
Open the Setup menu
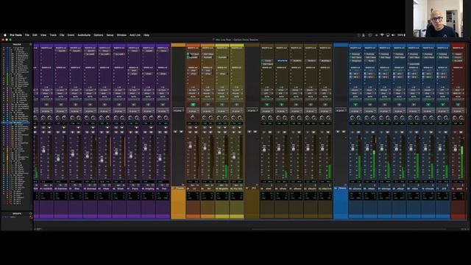[110, 35]
